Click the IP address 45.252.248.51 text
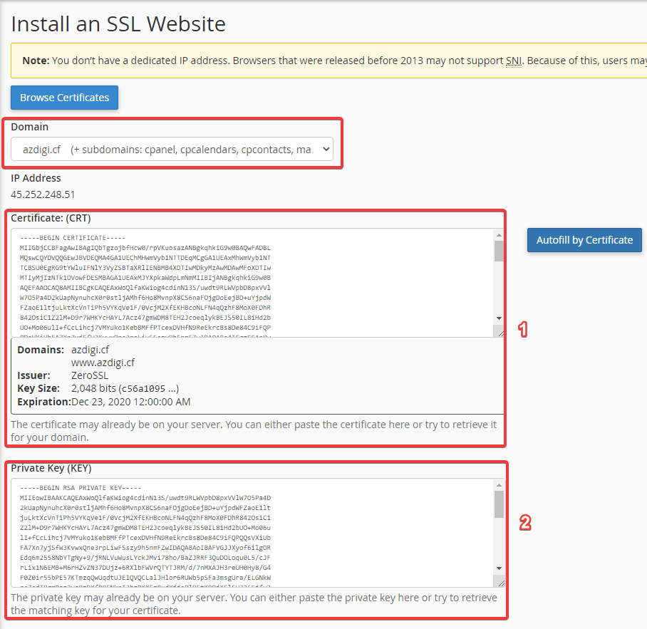 43,194
